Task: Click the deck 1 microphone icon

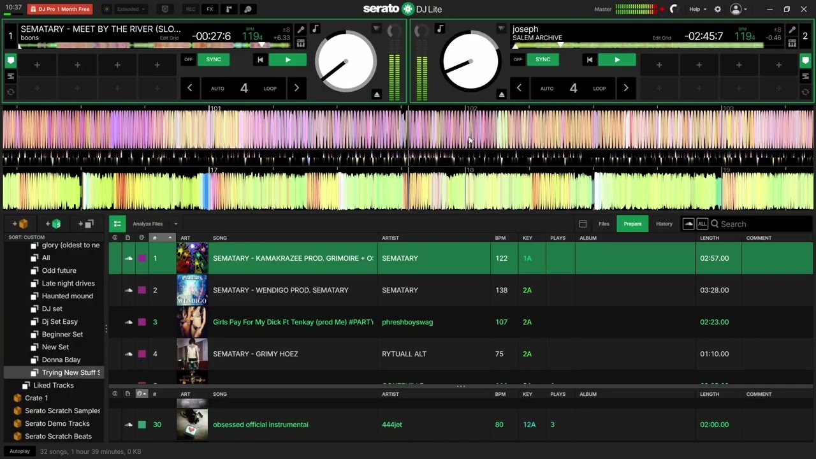Action: [x=301, y=30]
